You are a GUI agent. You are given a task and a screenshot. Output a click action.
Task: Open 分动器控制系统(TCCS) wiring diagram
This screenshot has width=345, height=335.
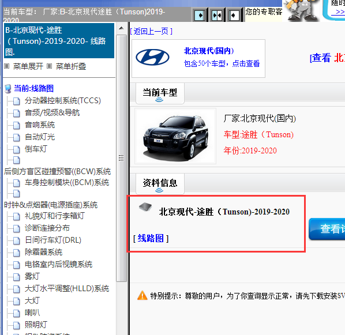(x=63, y=100)
